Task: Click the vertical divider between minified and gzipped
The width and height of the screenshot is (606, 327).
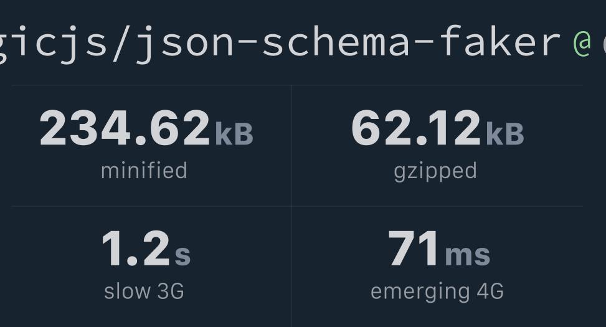Action: coord(292,146)
